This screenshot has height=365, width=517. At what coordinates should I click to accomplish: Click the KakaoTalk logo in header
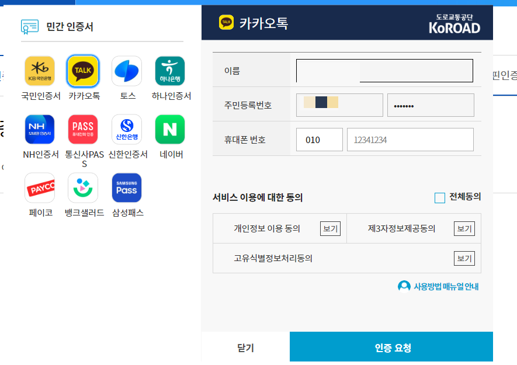(226, 22)
